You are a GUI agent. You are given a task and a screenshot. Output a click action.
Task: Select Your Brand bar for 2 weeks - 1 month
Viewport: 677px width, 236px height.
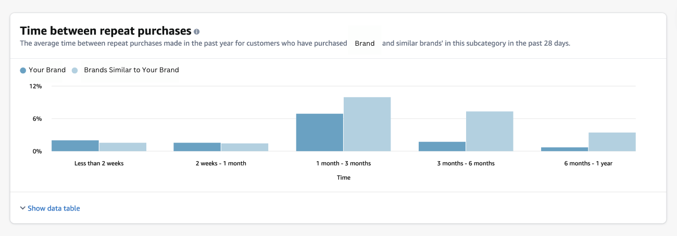tap(197, 147)
